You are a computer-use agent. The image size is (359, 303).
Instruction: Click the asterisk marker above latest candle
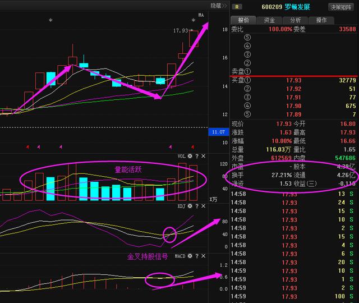[x=194, y=21]
